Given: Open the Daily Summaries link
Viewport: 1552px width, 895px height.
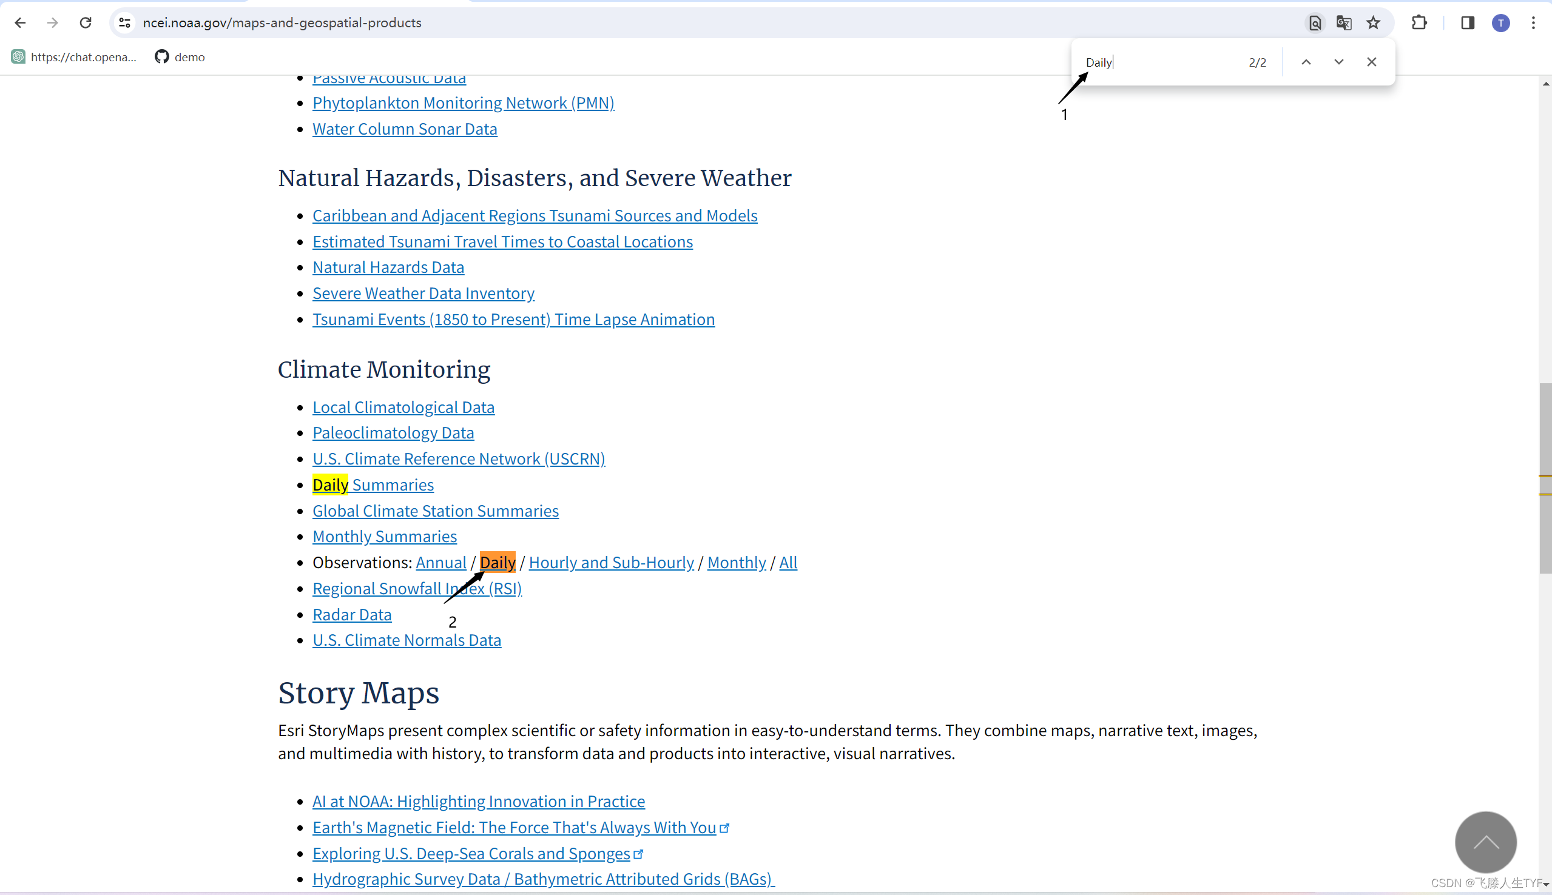Looking at the screenshot, I should tap(373, 485).
